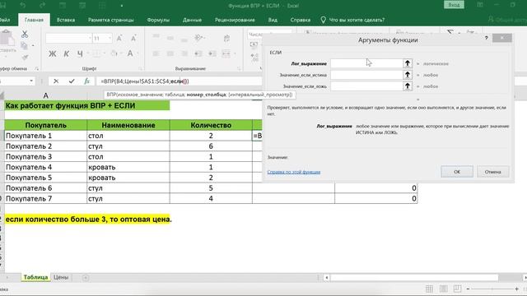Toggle Bold (Ж) formatting
The width and height of the screenshot is (527, 296).
(x=53, y=53)
